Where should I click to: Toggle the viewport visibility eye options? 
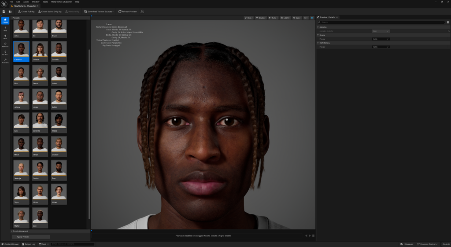306,18
